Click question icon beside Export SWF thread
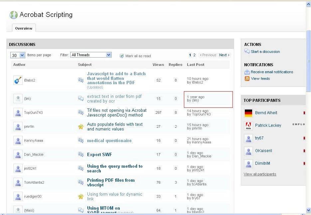The image size is (311, 215). [x=81, y=154]
